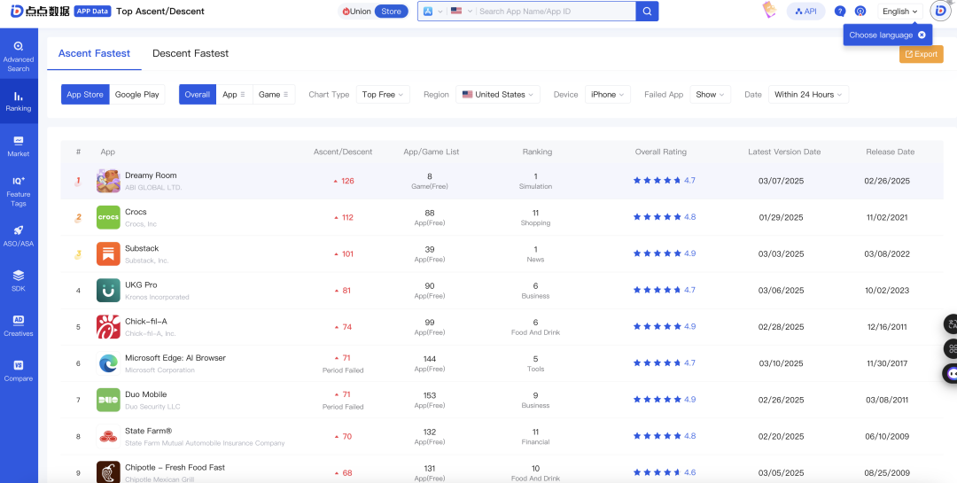Screen dimensions: 957x483
Task: Open the user profile avatar
Action: pyautogui.click(x=939, y=11)
